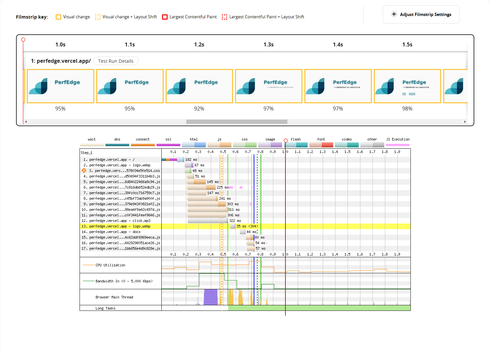Screen dimensions: 490x353
Task: Click the red error icon on request 3
Action: tap(84, 171)
